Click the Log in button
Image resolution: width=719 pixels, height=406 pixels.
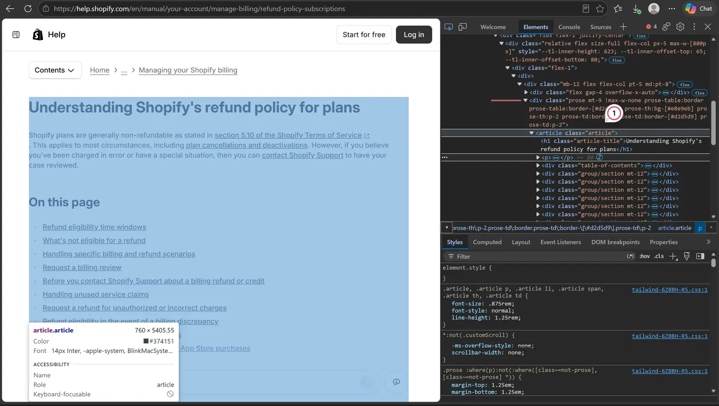click(414, 35)
